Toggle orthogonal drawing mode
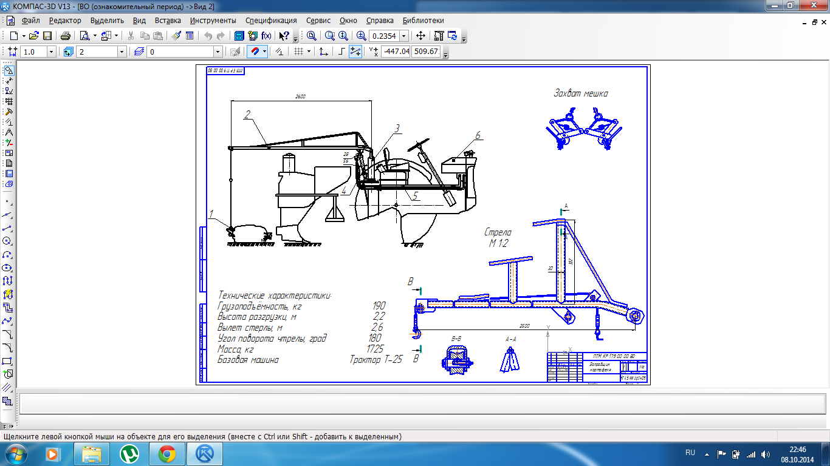 point(342,52)
